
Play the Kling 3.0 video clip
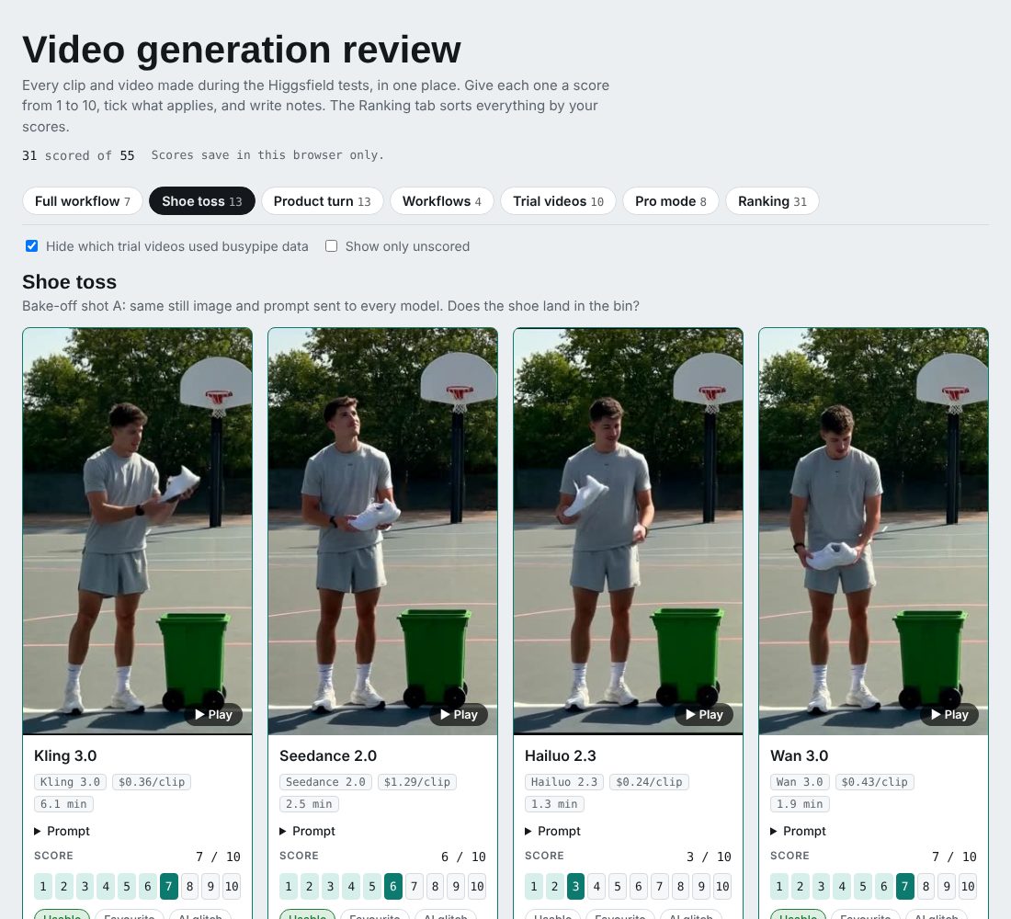213,715
